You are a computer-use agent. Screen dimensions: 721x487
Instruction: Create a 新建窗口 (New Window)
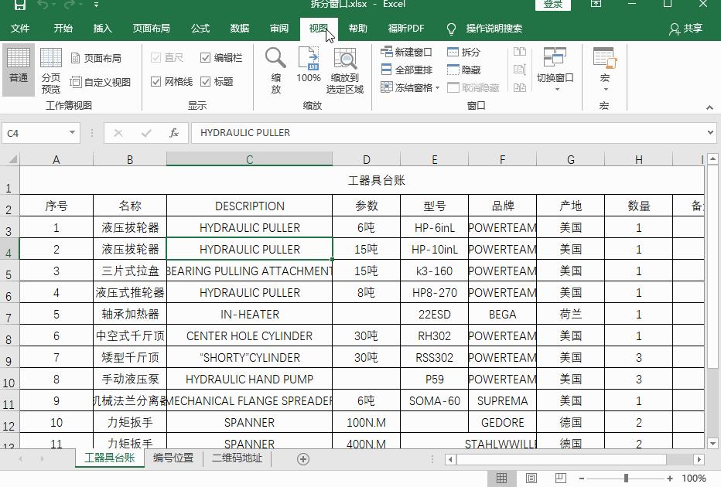click(401, 52)
